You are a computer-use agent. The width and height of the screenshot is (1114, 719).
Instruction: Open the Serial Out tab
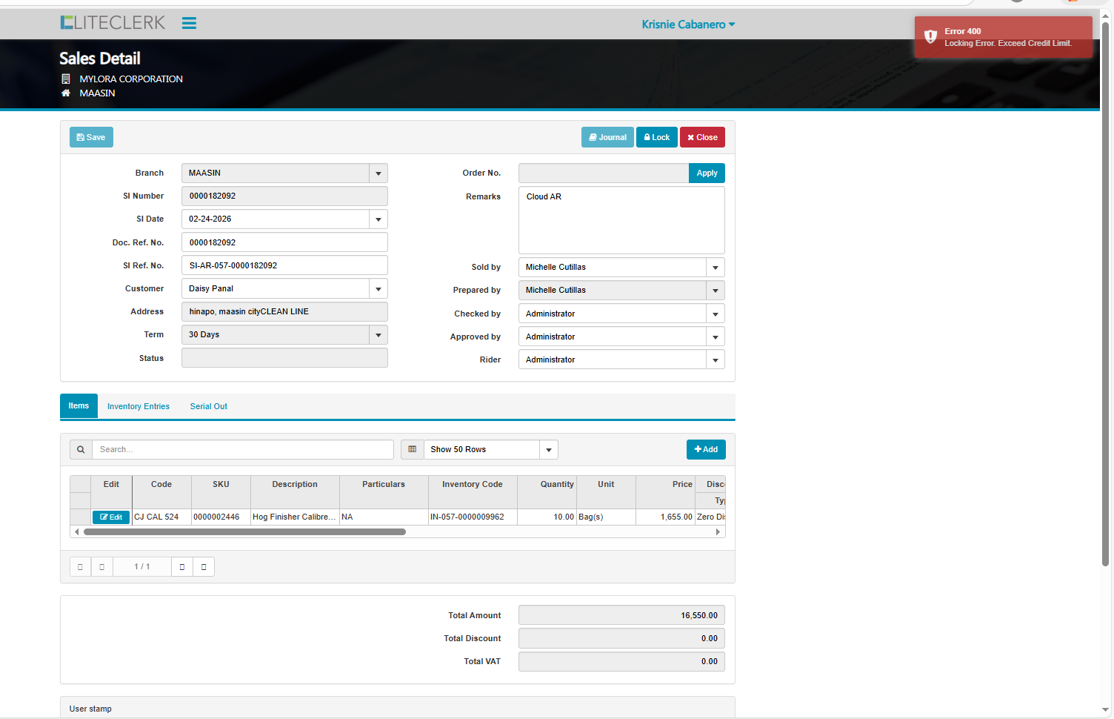coord(208,406)
